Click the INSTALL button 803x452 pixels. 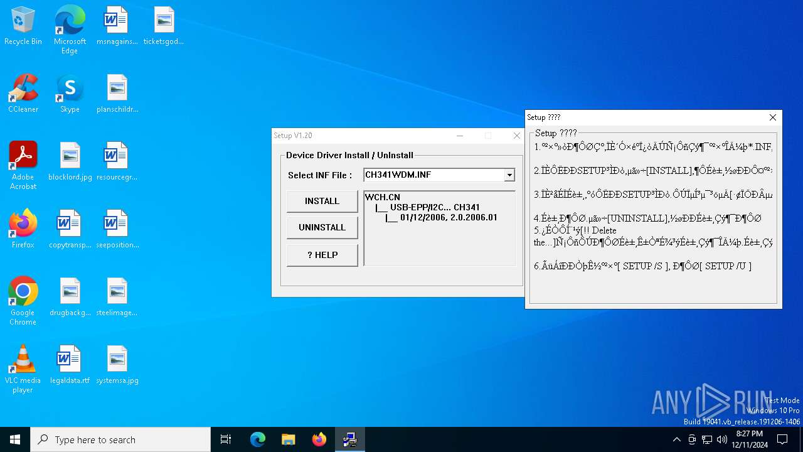pyautogui.click(x=322, y=202)
